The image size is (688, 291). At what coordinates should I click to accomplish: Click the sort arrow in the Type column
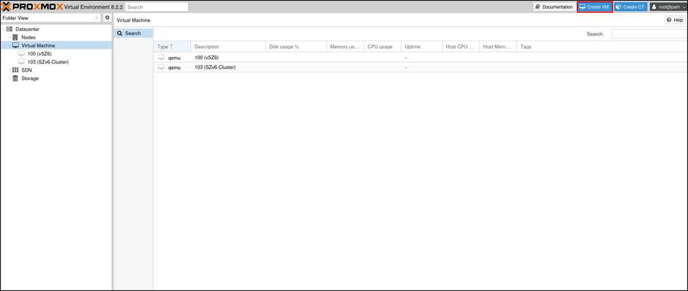click(x=172, y=47)
